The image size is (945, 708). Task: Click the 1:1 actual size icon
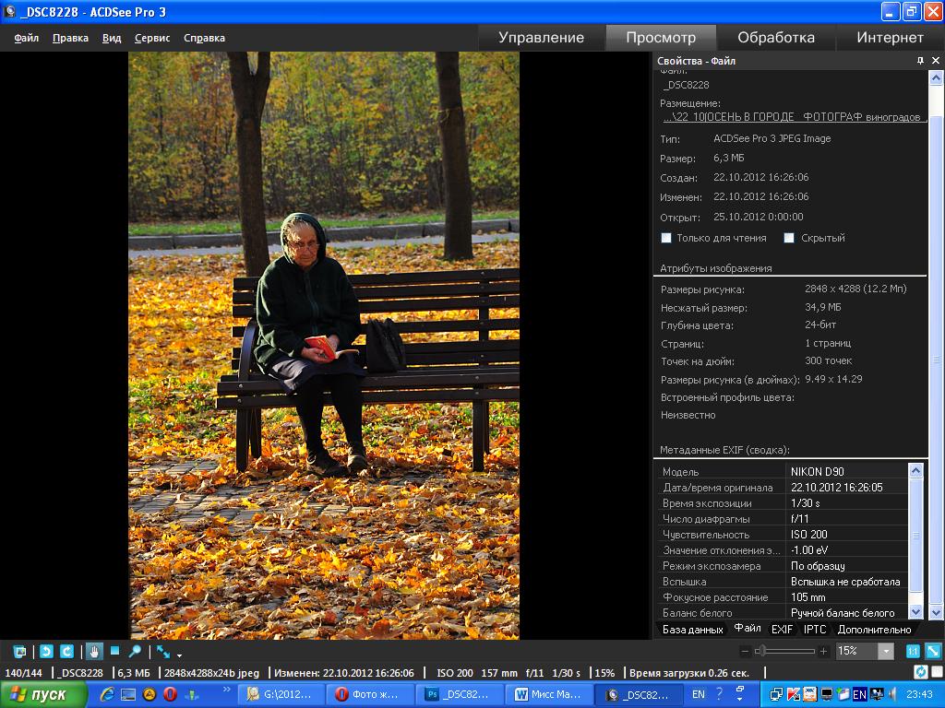point(913,651)
